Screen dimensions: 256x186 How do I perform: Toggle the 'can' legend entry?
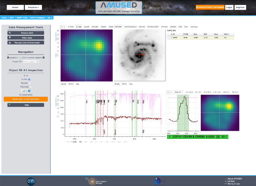coord(85,142)
